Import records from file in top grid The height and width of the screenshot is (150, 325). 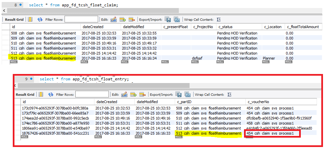point(177,19)
